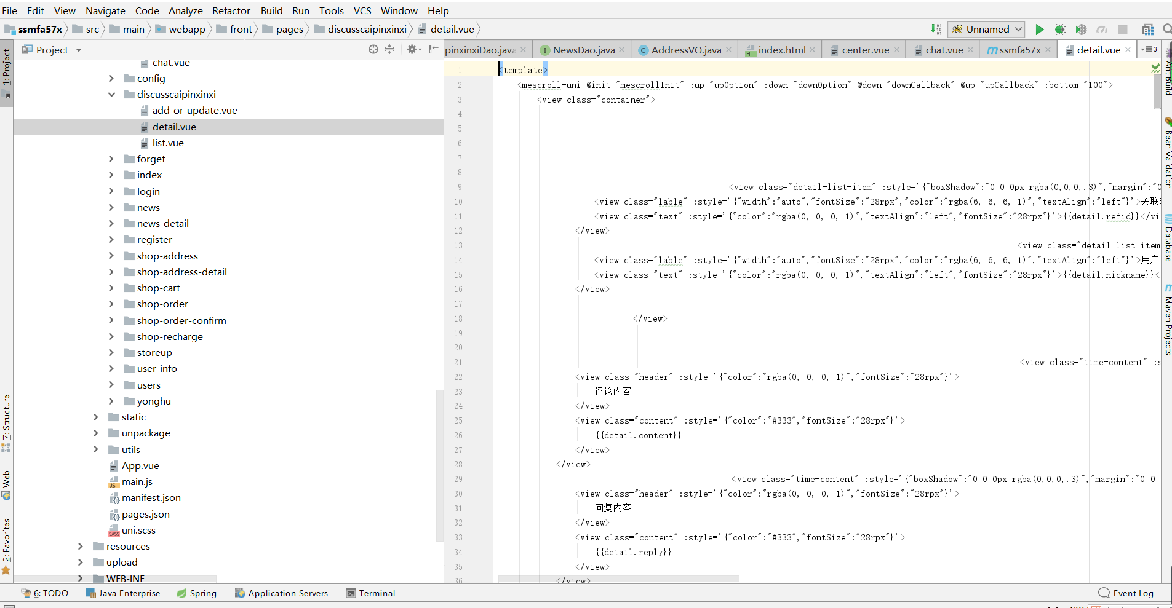
Task: Open the Unnamed run configuration dropdown
Action: 986,29
